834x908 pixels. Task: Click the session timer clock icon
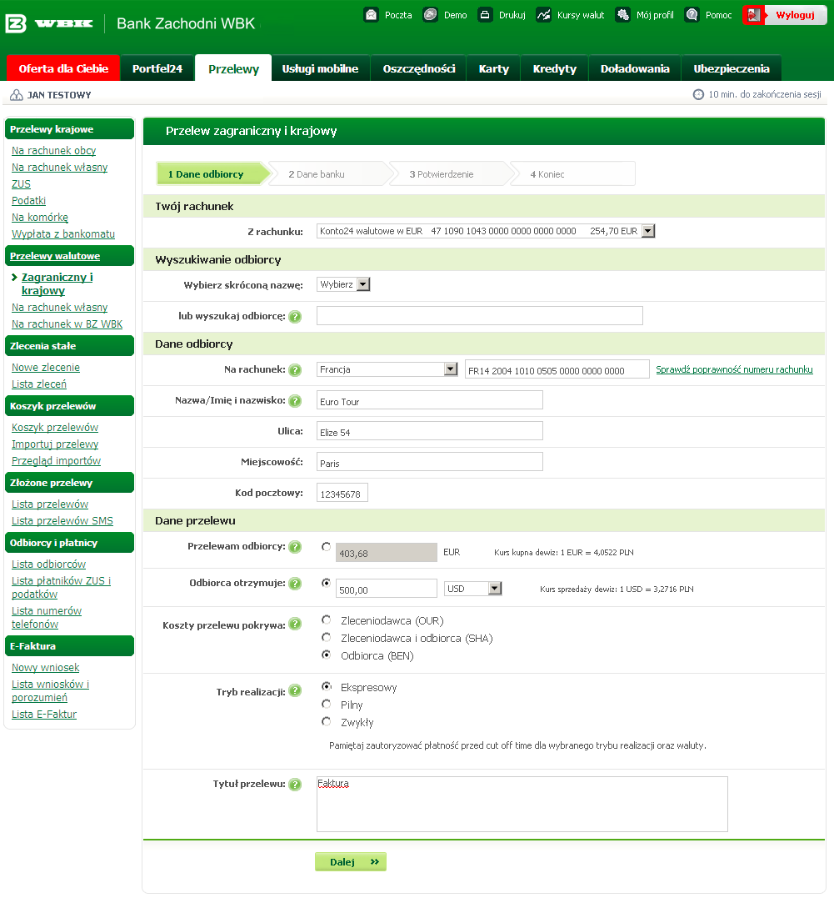[x=698, y=94]
